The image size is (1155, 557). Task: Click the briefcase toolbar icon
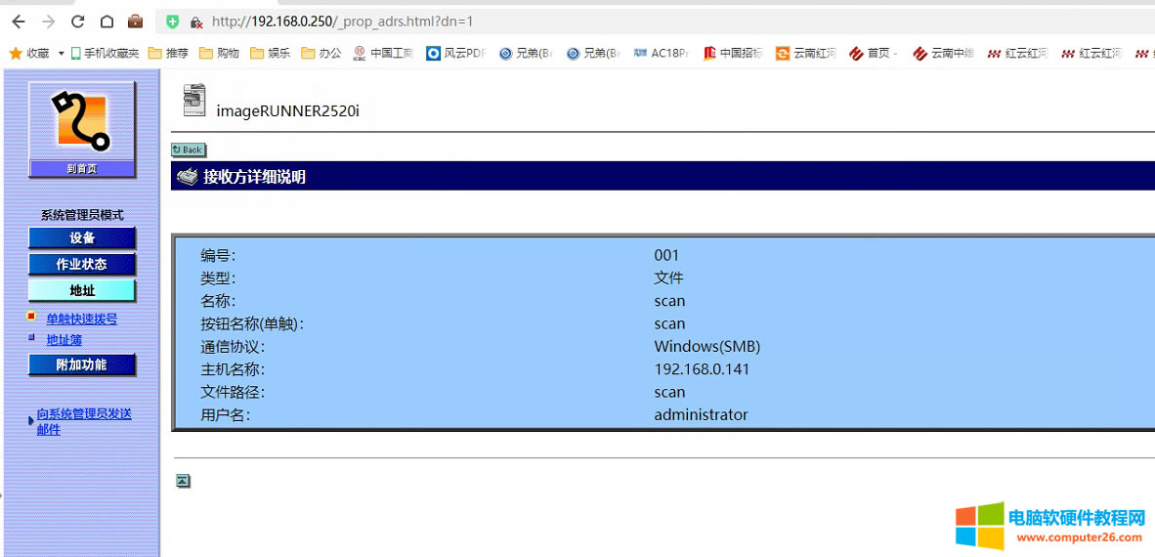[136, 21]
